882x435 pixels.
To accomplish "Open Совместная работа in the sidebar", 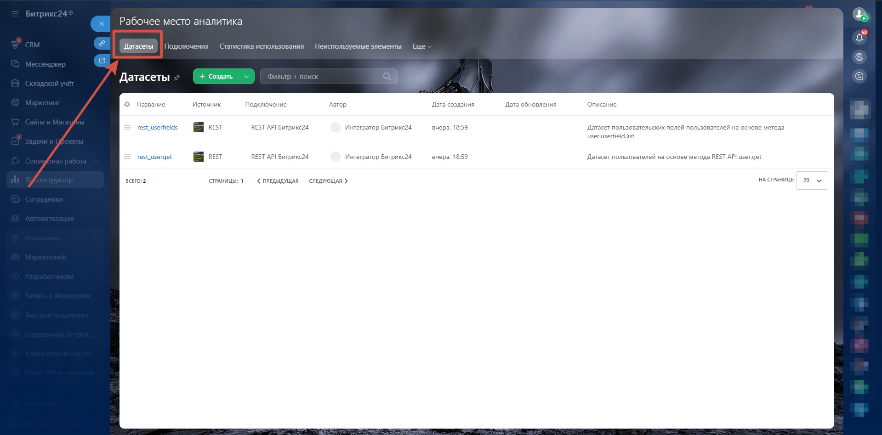I will click(x=56, y=161).
